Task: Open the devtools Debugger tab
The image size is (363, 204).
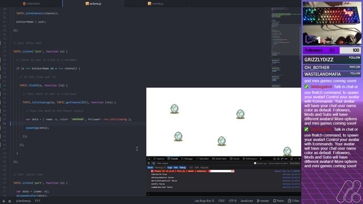Action: coord(187,159)
